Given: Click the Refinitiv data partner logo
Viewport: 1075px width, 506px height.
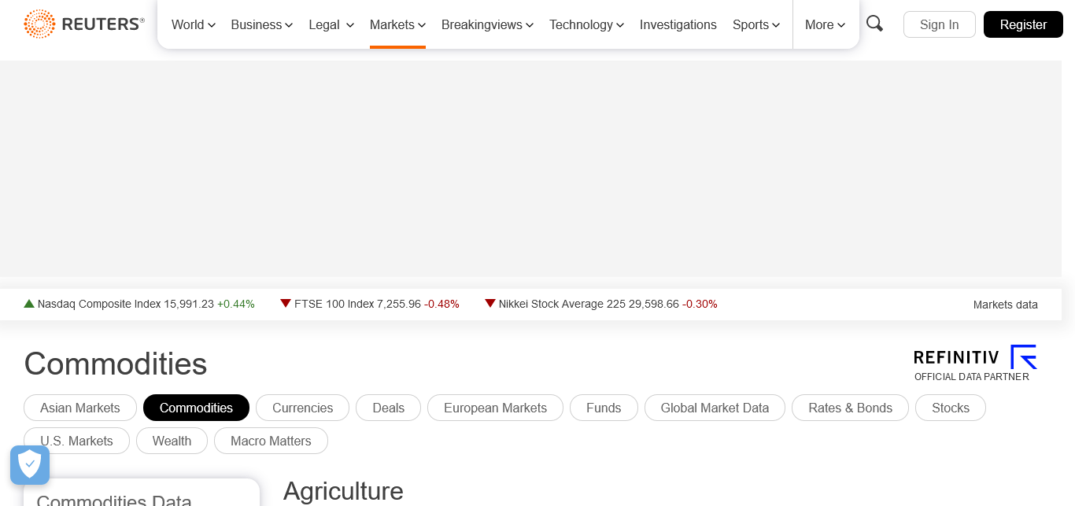Looking at the screenshot, I should (x=975, y=363).
